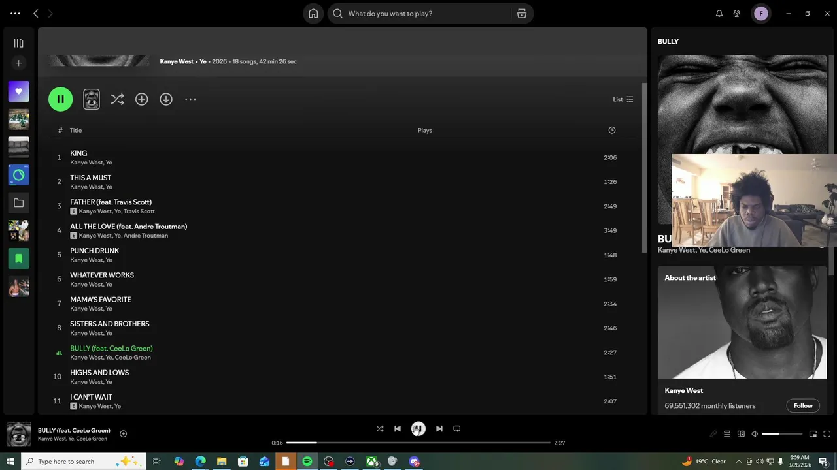
Task: Download the album
Action: [166, 99]
